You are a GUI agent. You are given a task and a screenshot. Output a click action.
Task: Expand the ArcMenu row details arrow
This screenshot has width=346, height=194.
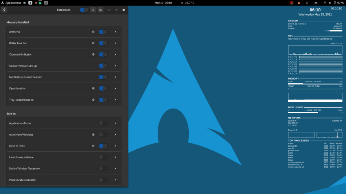(x=115, y=32)
